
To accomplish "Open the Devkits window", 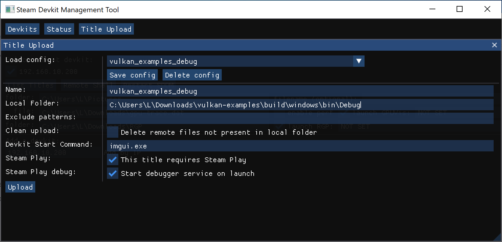I will click(22, 29).
